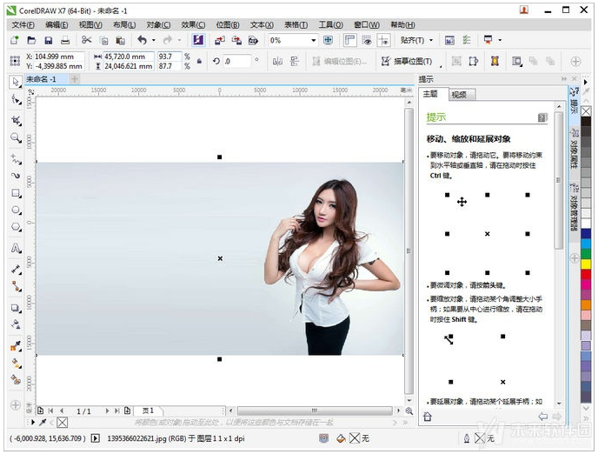The width and height of the screenshot is (598, 454).
Task: Select the Rectangle tool
Action: 16,193
